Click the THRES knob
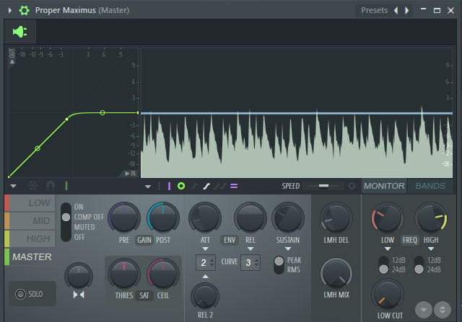Viewport: 462px width, 322px height. 124,274
